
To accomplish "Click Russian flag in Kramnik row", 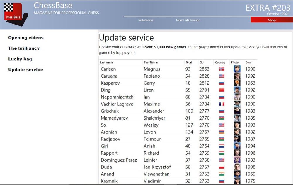I will click(x=222, y=181).
